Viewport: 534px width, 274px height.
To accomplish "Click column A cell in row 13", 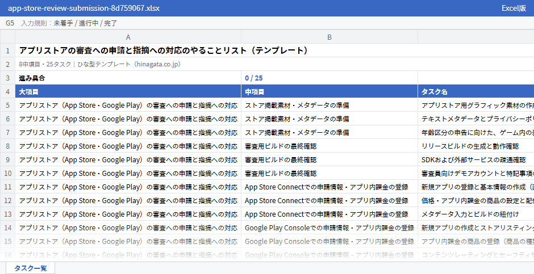I will click(128, 214).
